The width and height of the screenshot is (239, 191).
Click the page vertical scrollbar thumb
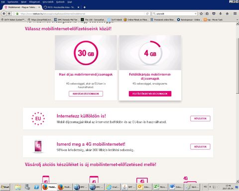coord(238,66)
